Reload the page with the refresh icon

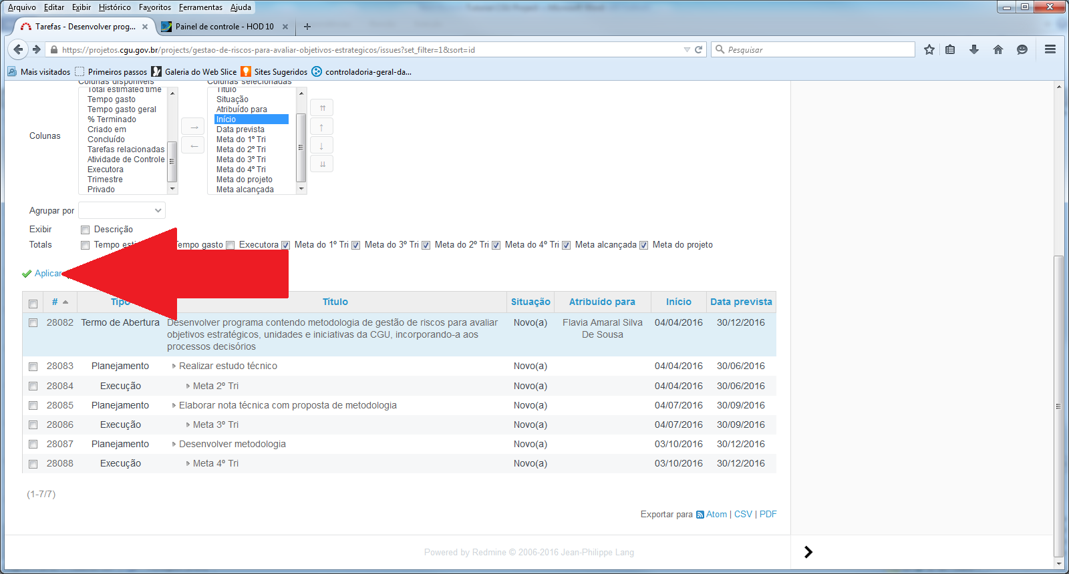[x=699, y=49]
